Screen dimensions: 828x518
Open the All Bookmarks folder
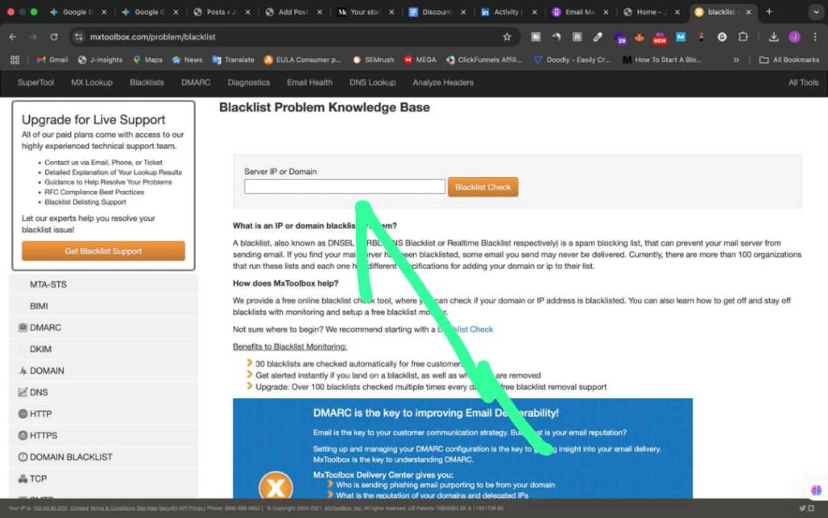click(789, 60)
